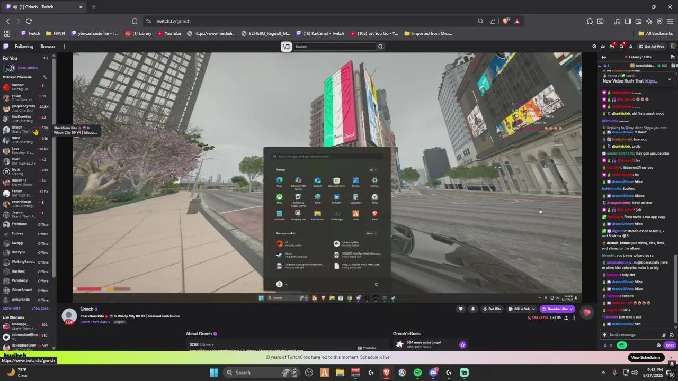Open the three-dot menu beside Browse
Viewport: 678px width, 381px height.
[x=64, y=47]
